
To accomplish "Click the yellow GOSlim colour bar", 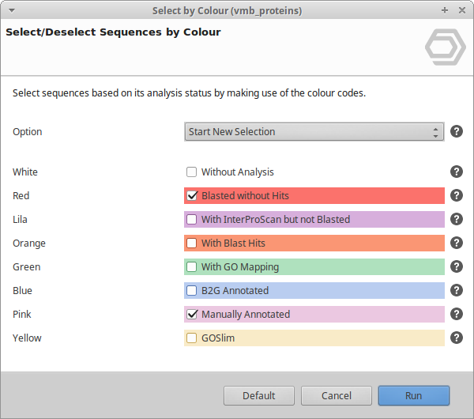I will coord(332,338).
